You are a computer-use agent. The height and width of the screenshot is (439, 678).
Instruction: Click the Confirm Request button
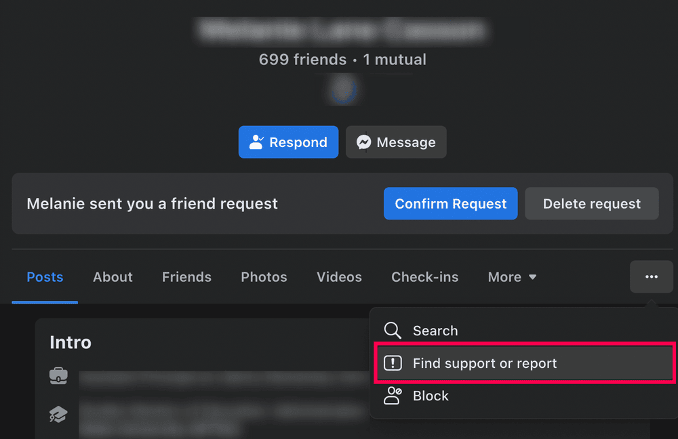pos(450,203)
